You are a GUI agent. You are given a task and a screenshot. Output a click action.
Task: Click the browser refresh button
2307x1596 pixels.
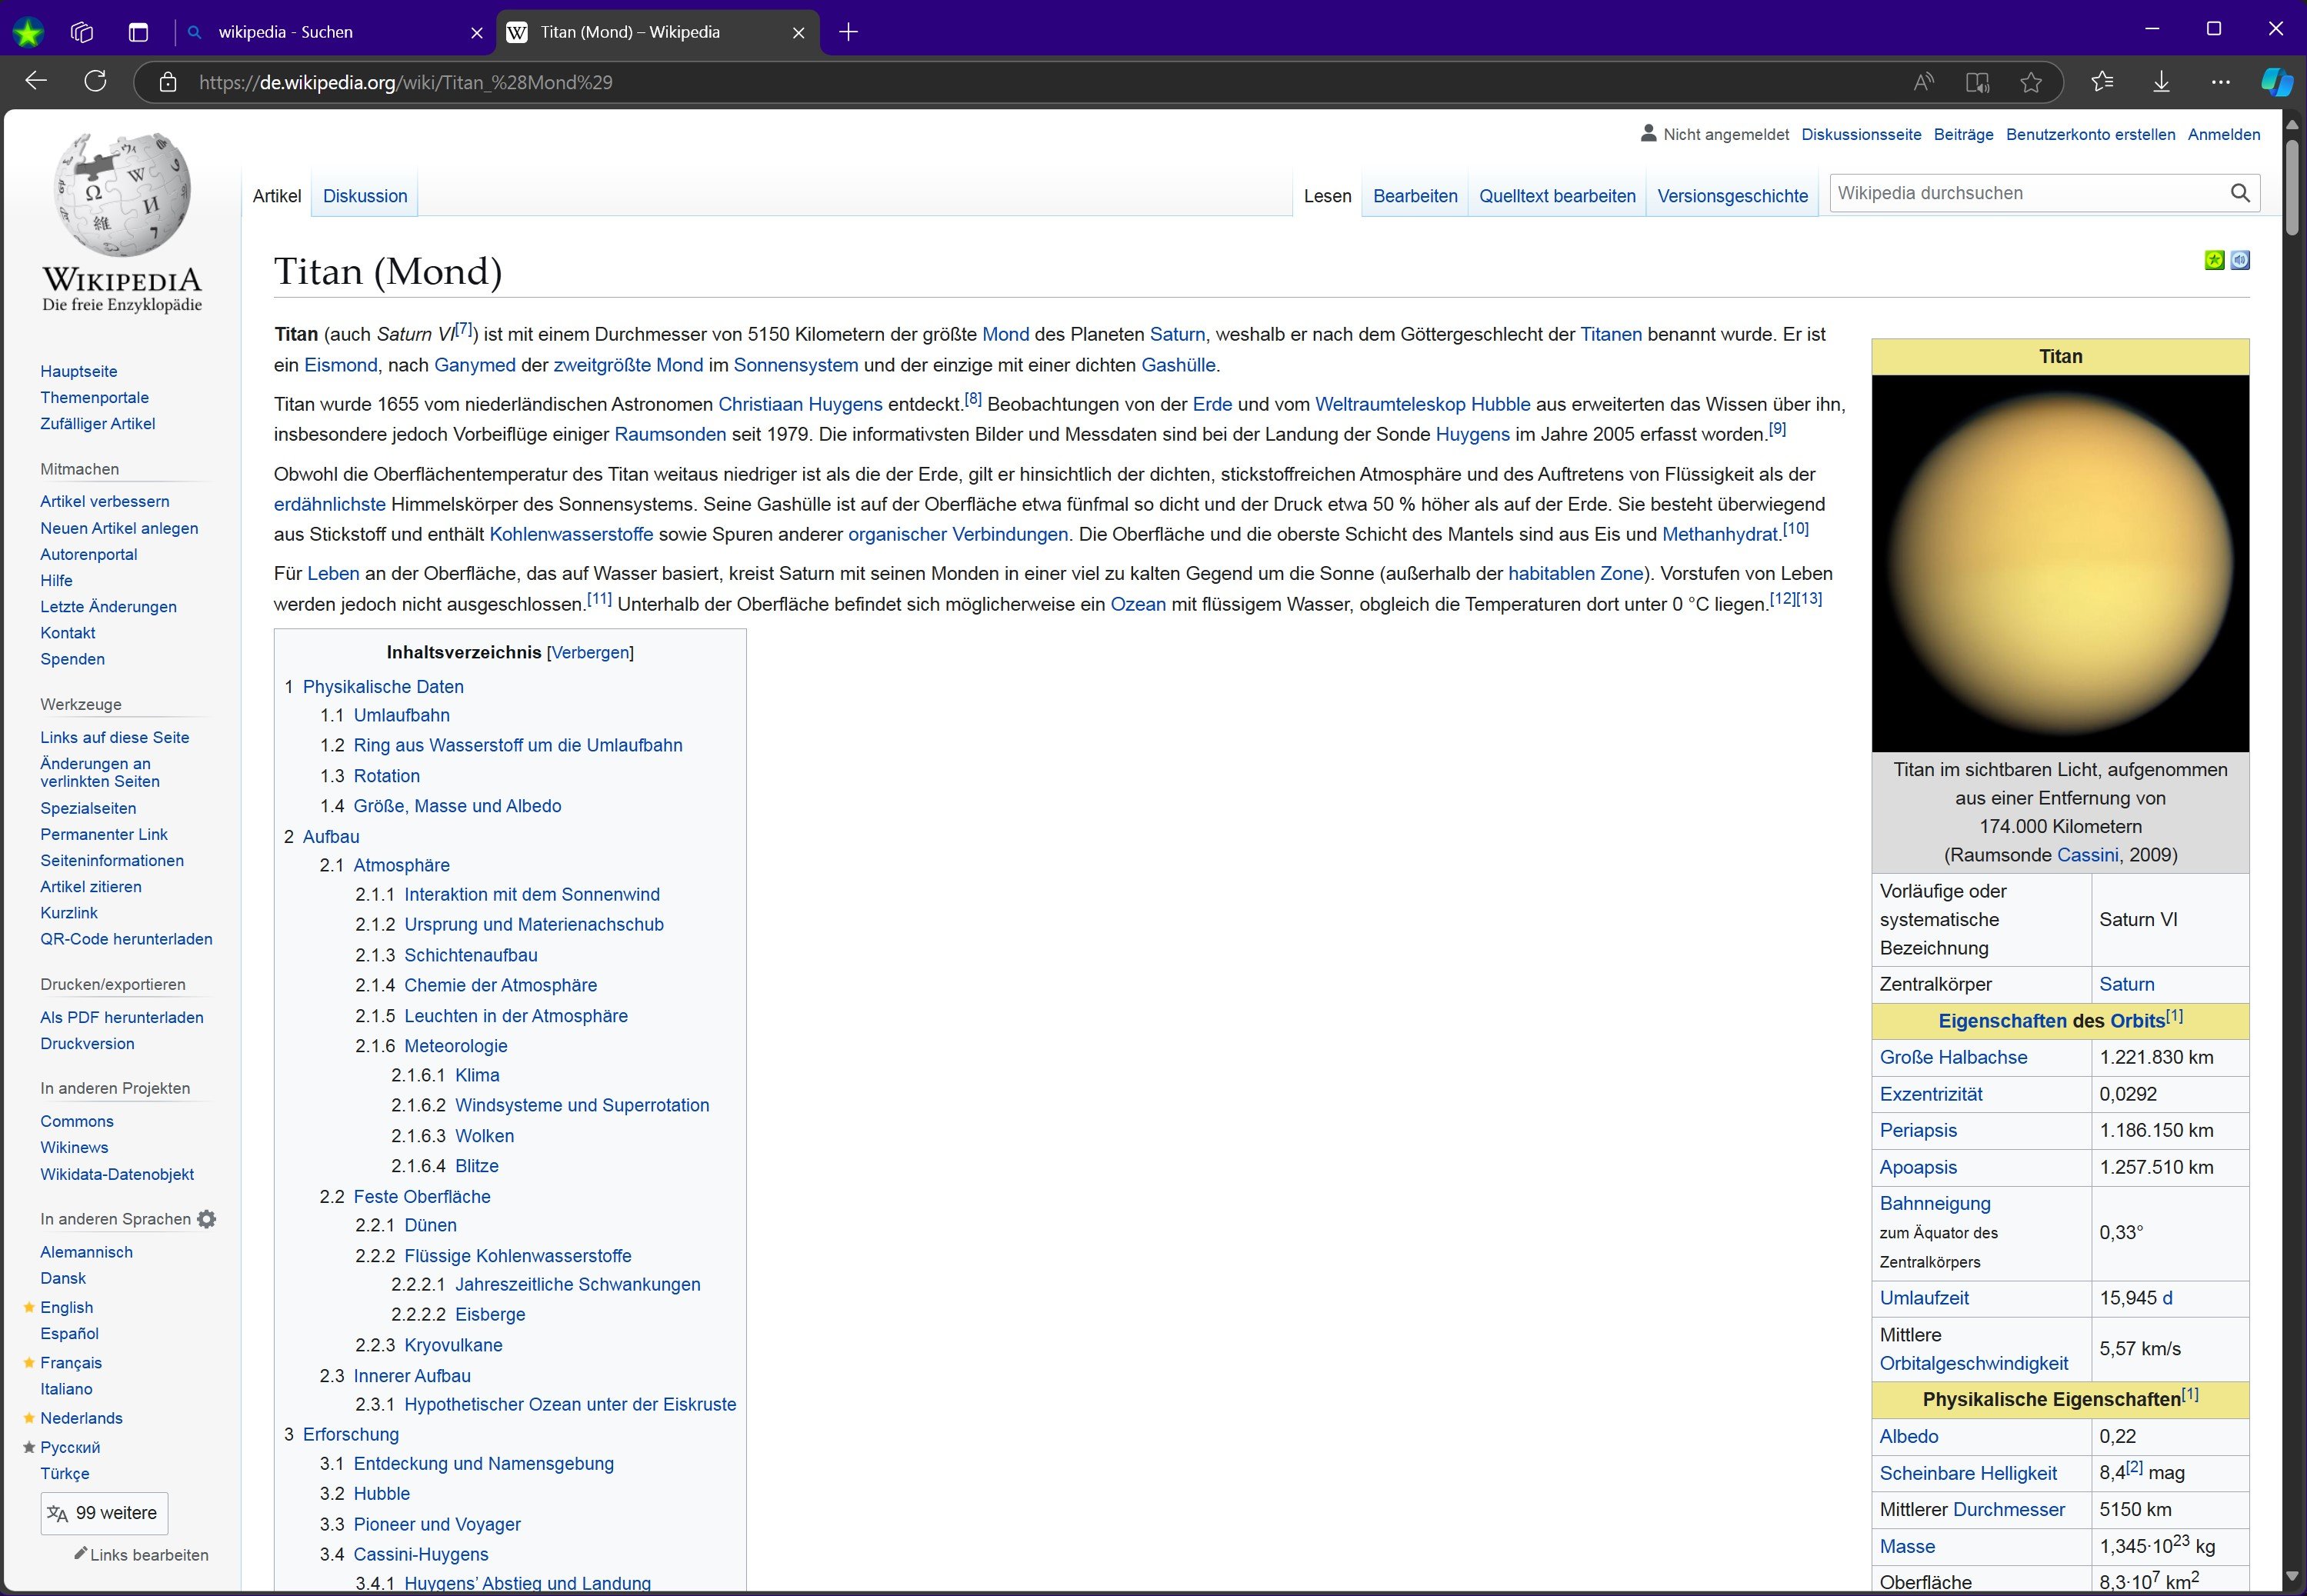[95, 82]
